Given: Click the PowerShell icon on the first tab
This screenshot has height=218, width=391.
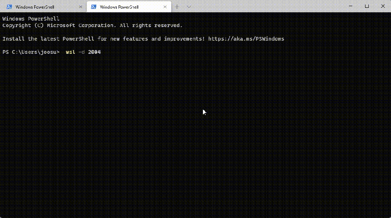Looking at the screenshot, I should (x=9, y=7).
